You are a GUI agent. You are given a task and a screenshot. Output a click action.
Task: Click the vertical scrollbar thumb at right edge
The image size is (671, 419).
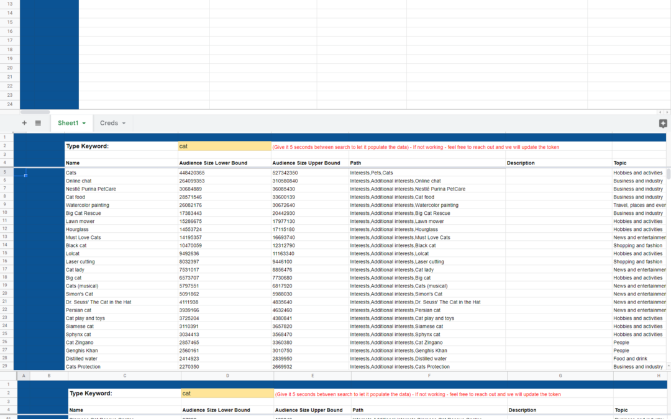pos(669,174)
